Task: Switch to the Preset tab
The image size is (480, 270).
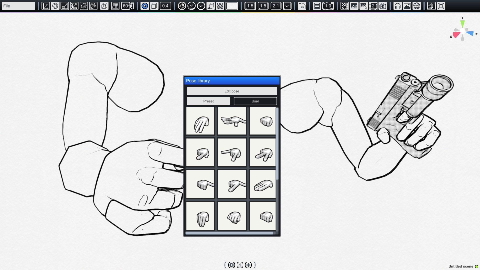Action: pyautogui.click(x=208, y=101)
